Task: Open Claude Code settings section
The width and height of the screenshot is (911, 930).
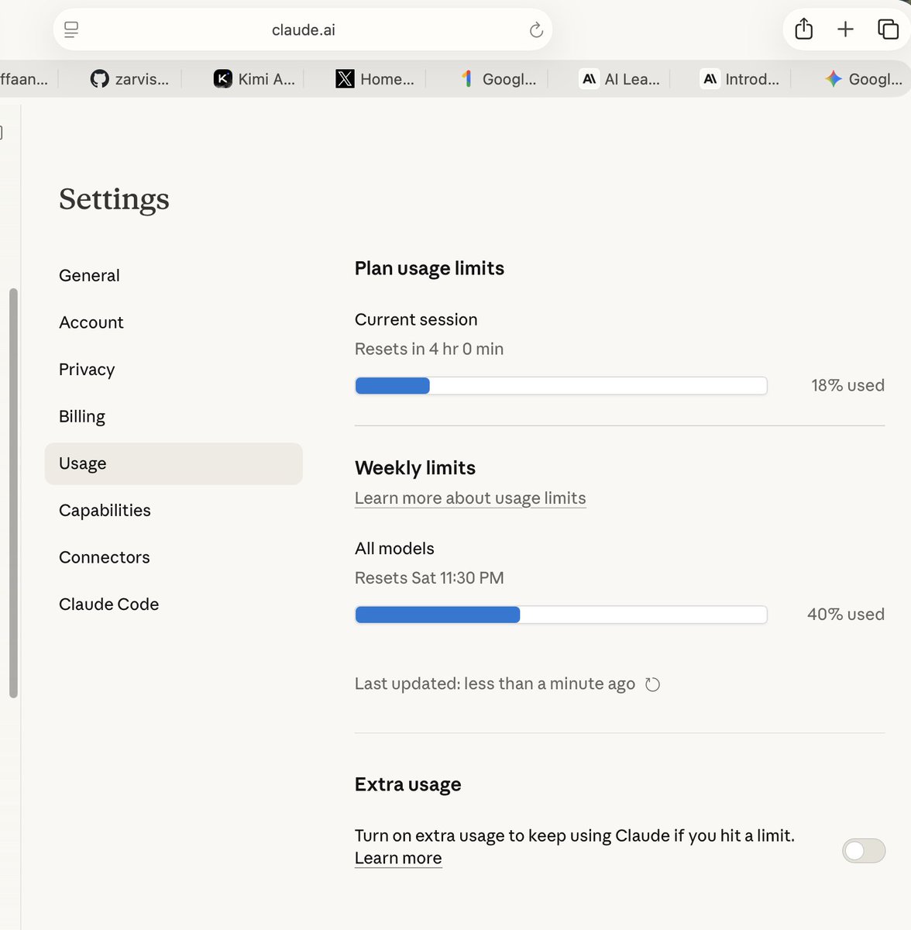Action: [x=174, y=604]
